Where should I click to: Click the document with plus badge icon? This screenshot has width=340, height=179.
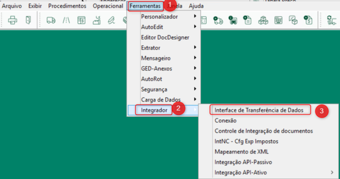pyautogui.click(x=247, y=20)
